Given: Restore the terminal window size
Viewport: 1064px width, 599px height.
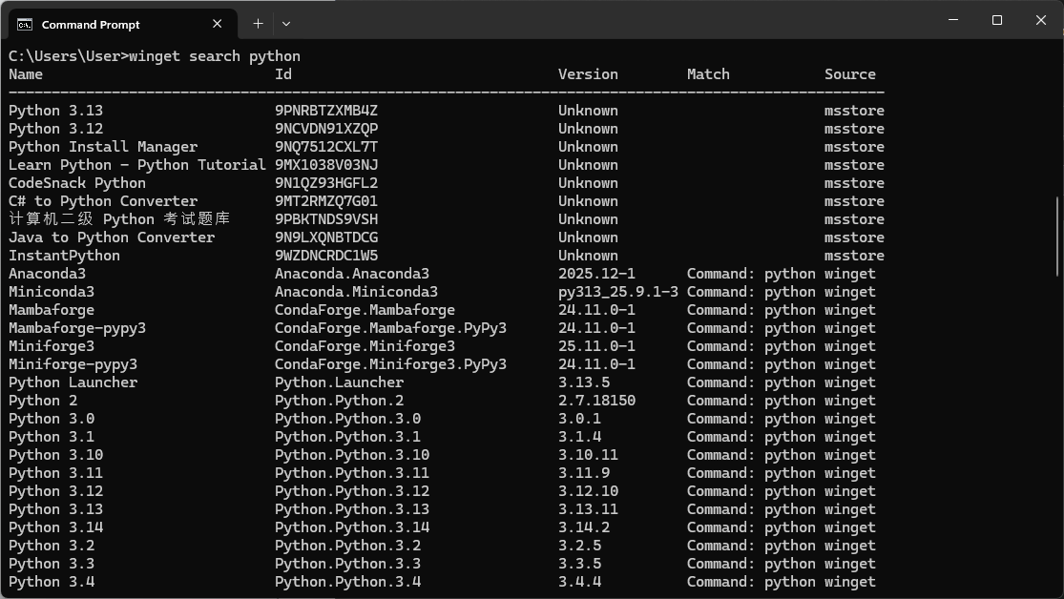Looking at the screenshot, I should 996,20.
